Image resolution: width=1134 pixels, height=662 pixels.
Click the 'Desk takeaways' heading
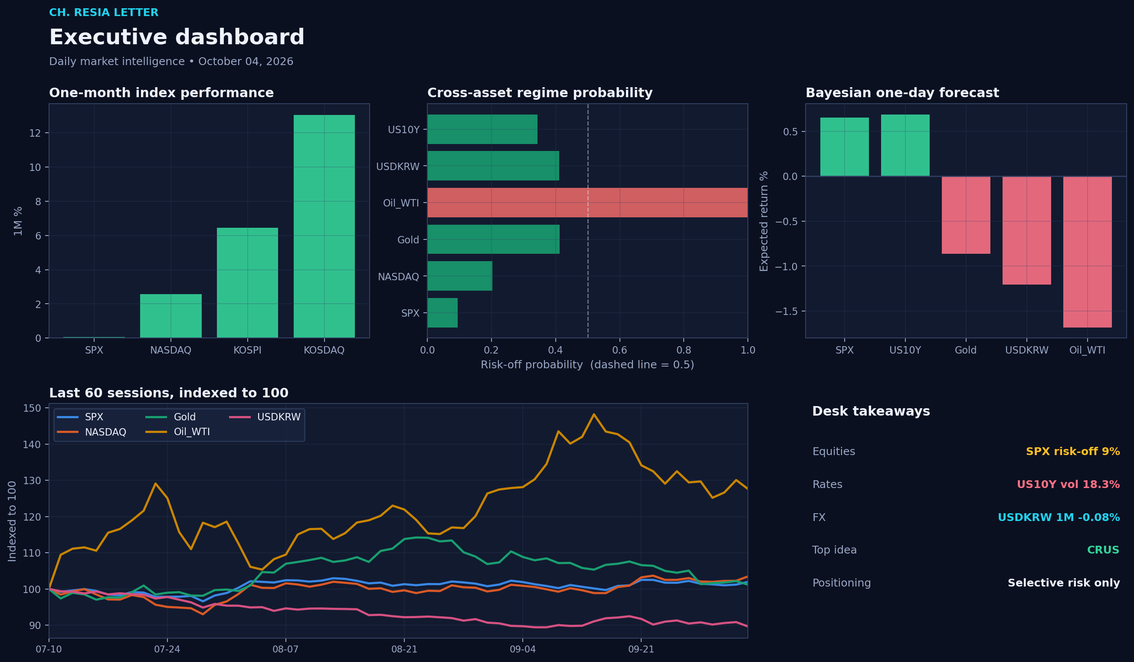[x=871, y=411]
